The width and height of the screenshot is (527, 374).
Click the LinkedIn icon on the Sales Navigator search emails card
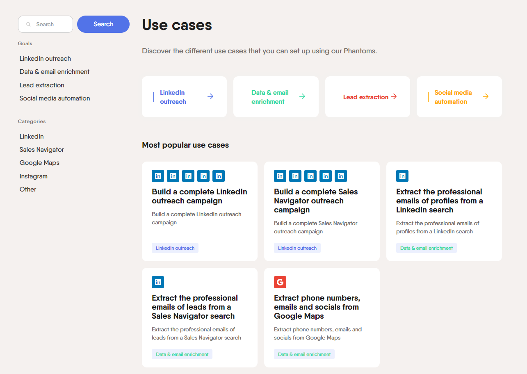click(x=158, y=282)
